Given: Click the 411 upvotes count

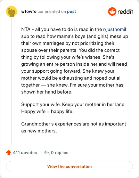Looking at the screenshot, I should 25,153.
